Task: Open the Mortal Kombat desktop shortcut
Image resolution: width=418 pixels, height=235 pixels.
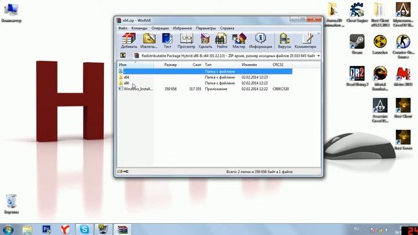Action: pos(380,78)
